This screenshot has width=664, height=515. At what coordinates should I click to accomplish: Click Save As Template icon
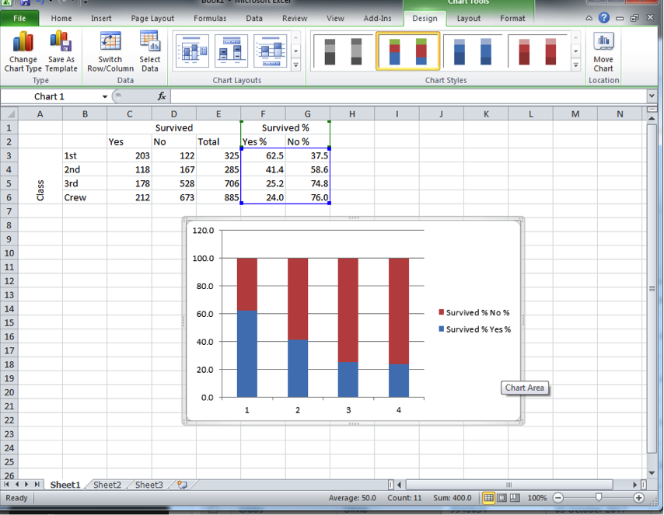pos(61,52)
